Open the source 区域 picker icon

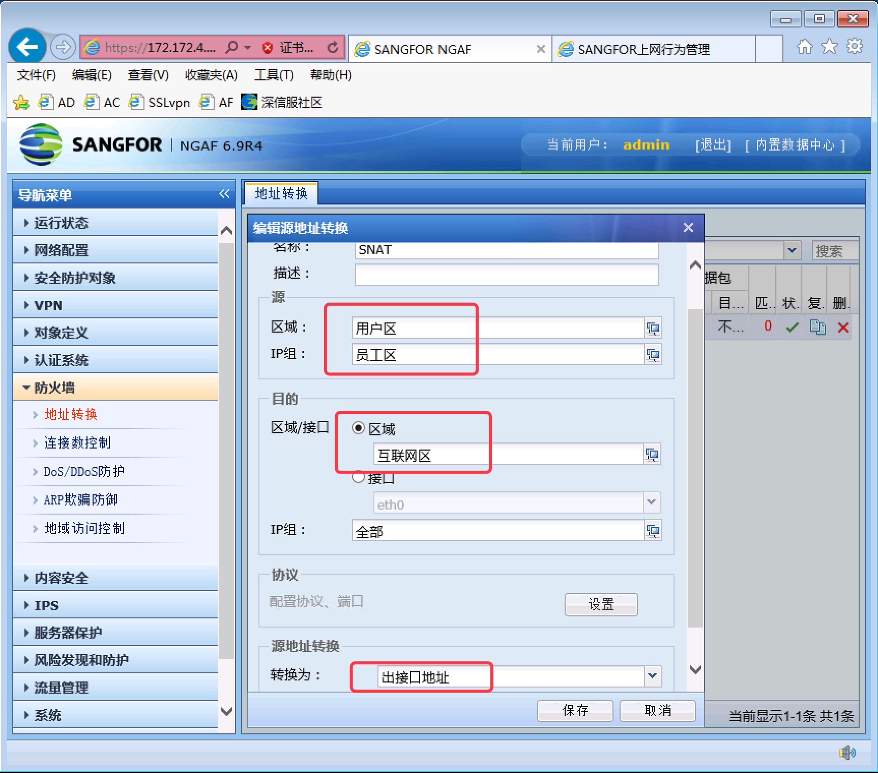pos(653,328)
